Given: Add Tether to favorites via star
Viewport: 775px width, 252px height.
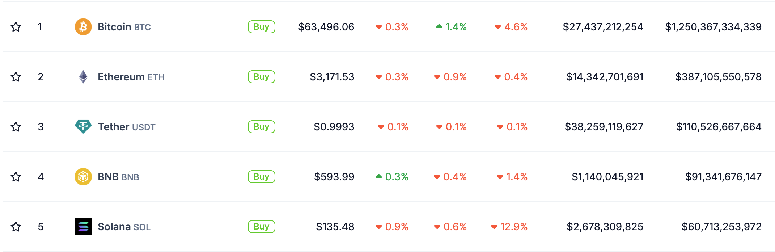Looking at the screenshot, I should (x=16, y=127).
